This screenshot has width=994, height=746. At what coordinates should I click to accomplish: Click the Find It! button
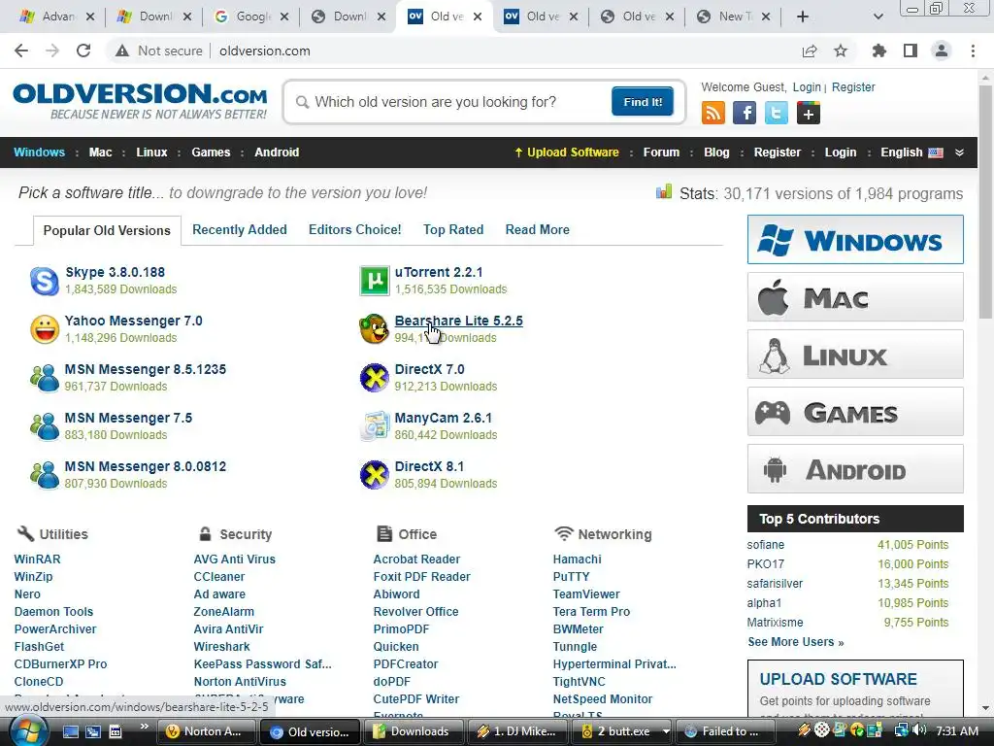pyautogui.click(x=643, y=101)
